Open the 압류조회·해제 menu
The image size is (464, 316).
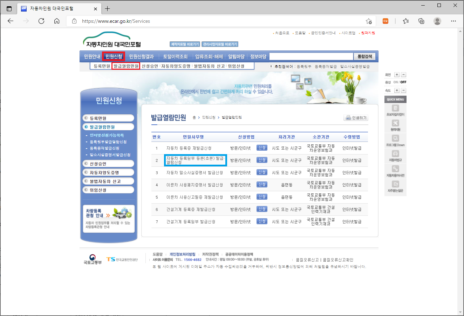[x=209, y=56]
